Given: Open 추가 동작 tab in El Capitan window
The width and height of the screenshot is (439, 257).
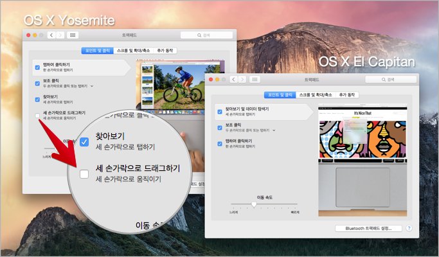Looking at the screenshot, I should pos(347,95).
